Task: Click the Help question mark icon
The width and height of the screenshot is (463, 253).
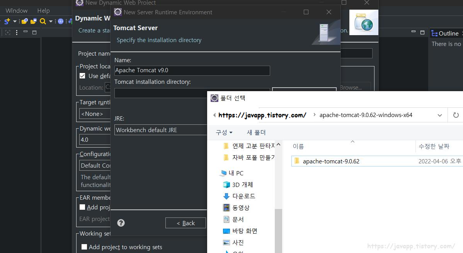Action: pyautogui.click(x=121, y=223)
